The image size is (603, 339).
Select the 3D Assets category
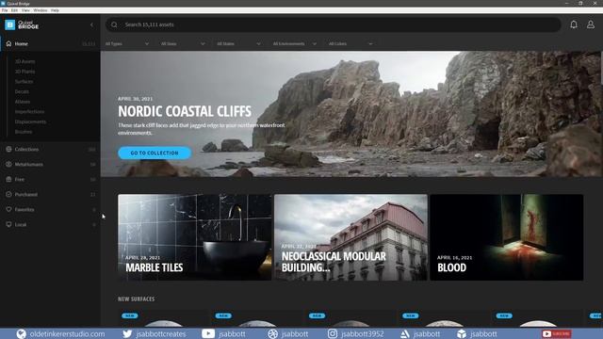pyautogui.click(x=25, y=61)
